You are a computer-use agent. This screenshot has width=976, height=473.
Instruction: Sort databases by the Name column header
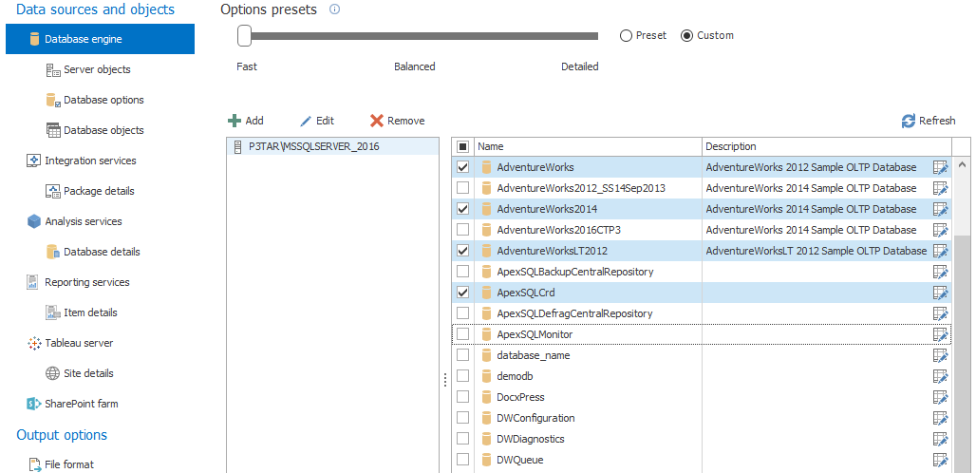[x=587, y=146]
